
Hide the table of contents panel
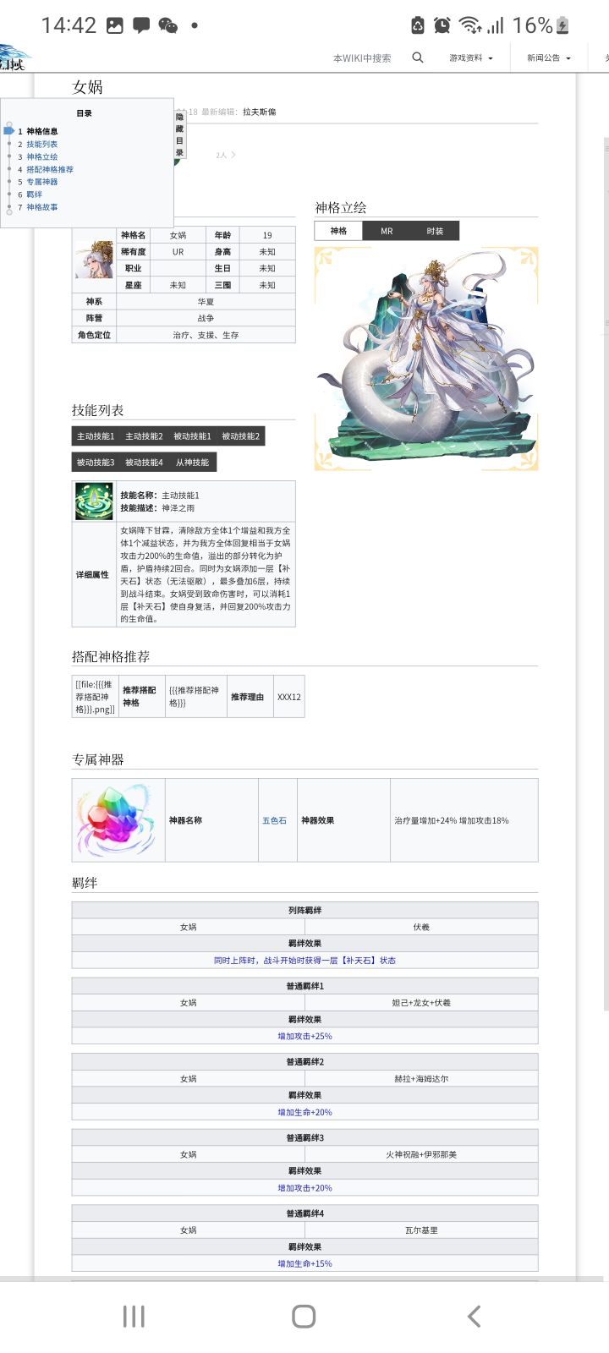point(179,134)
